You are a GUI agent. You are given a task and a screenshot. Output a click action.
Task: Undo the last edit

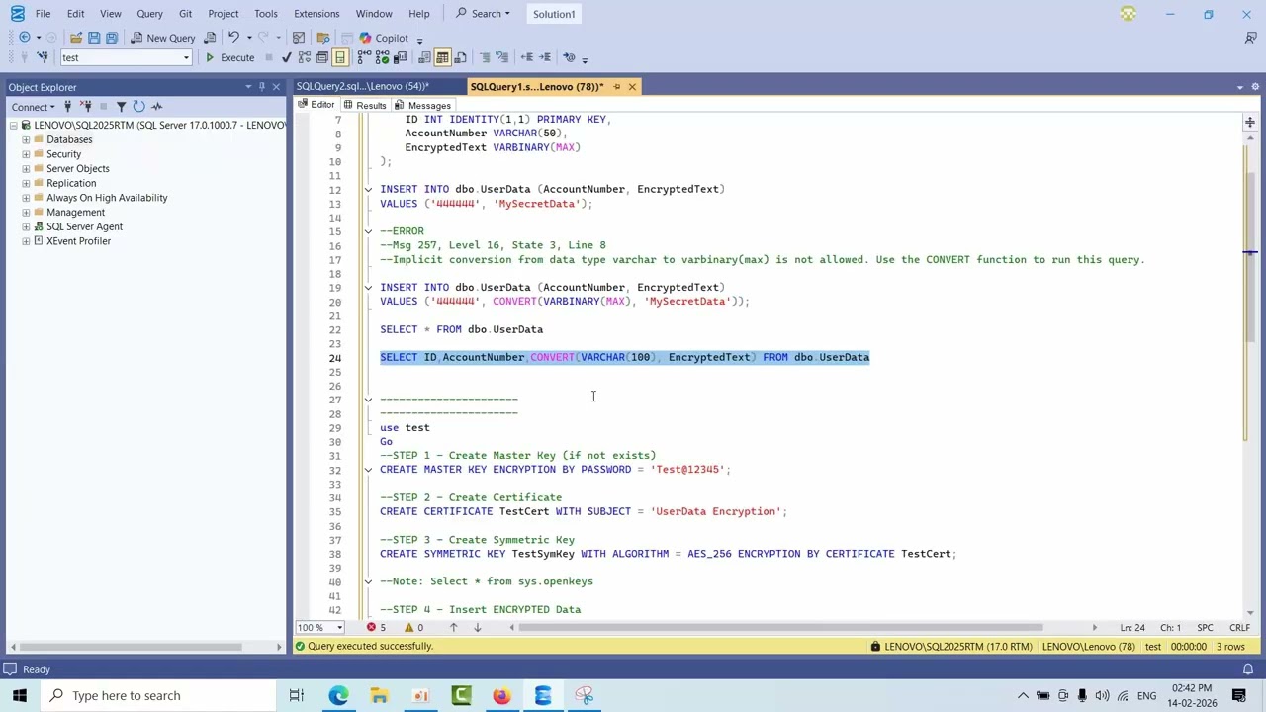pos(233,38)
